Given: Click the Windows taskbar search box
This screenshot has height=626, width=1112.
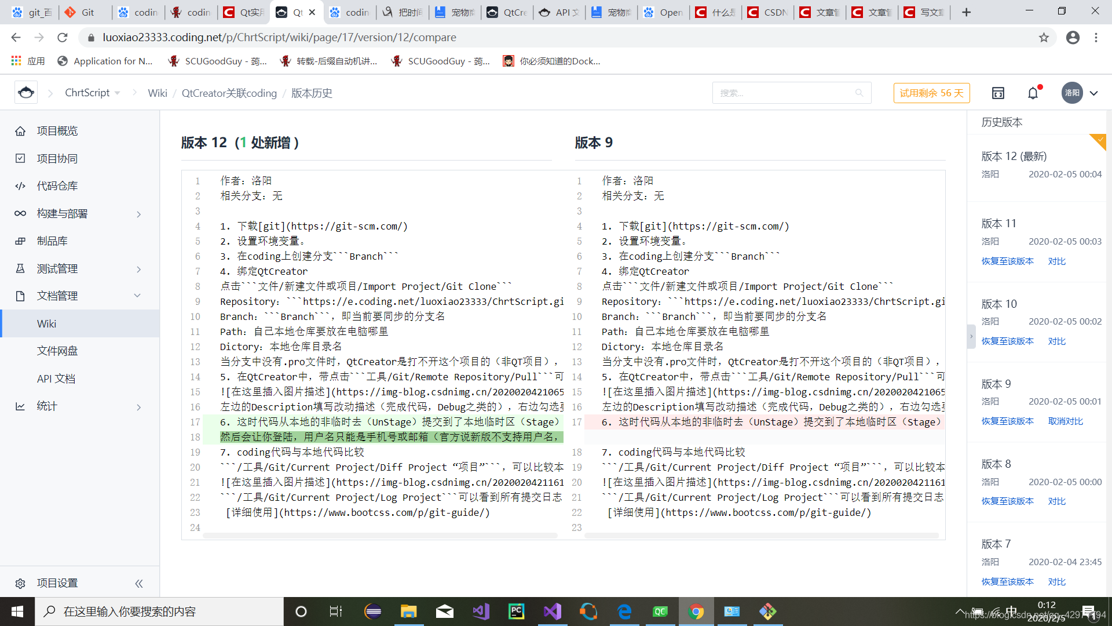Looking at the screenshot, I should click(x=159, y=612).
